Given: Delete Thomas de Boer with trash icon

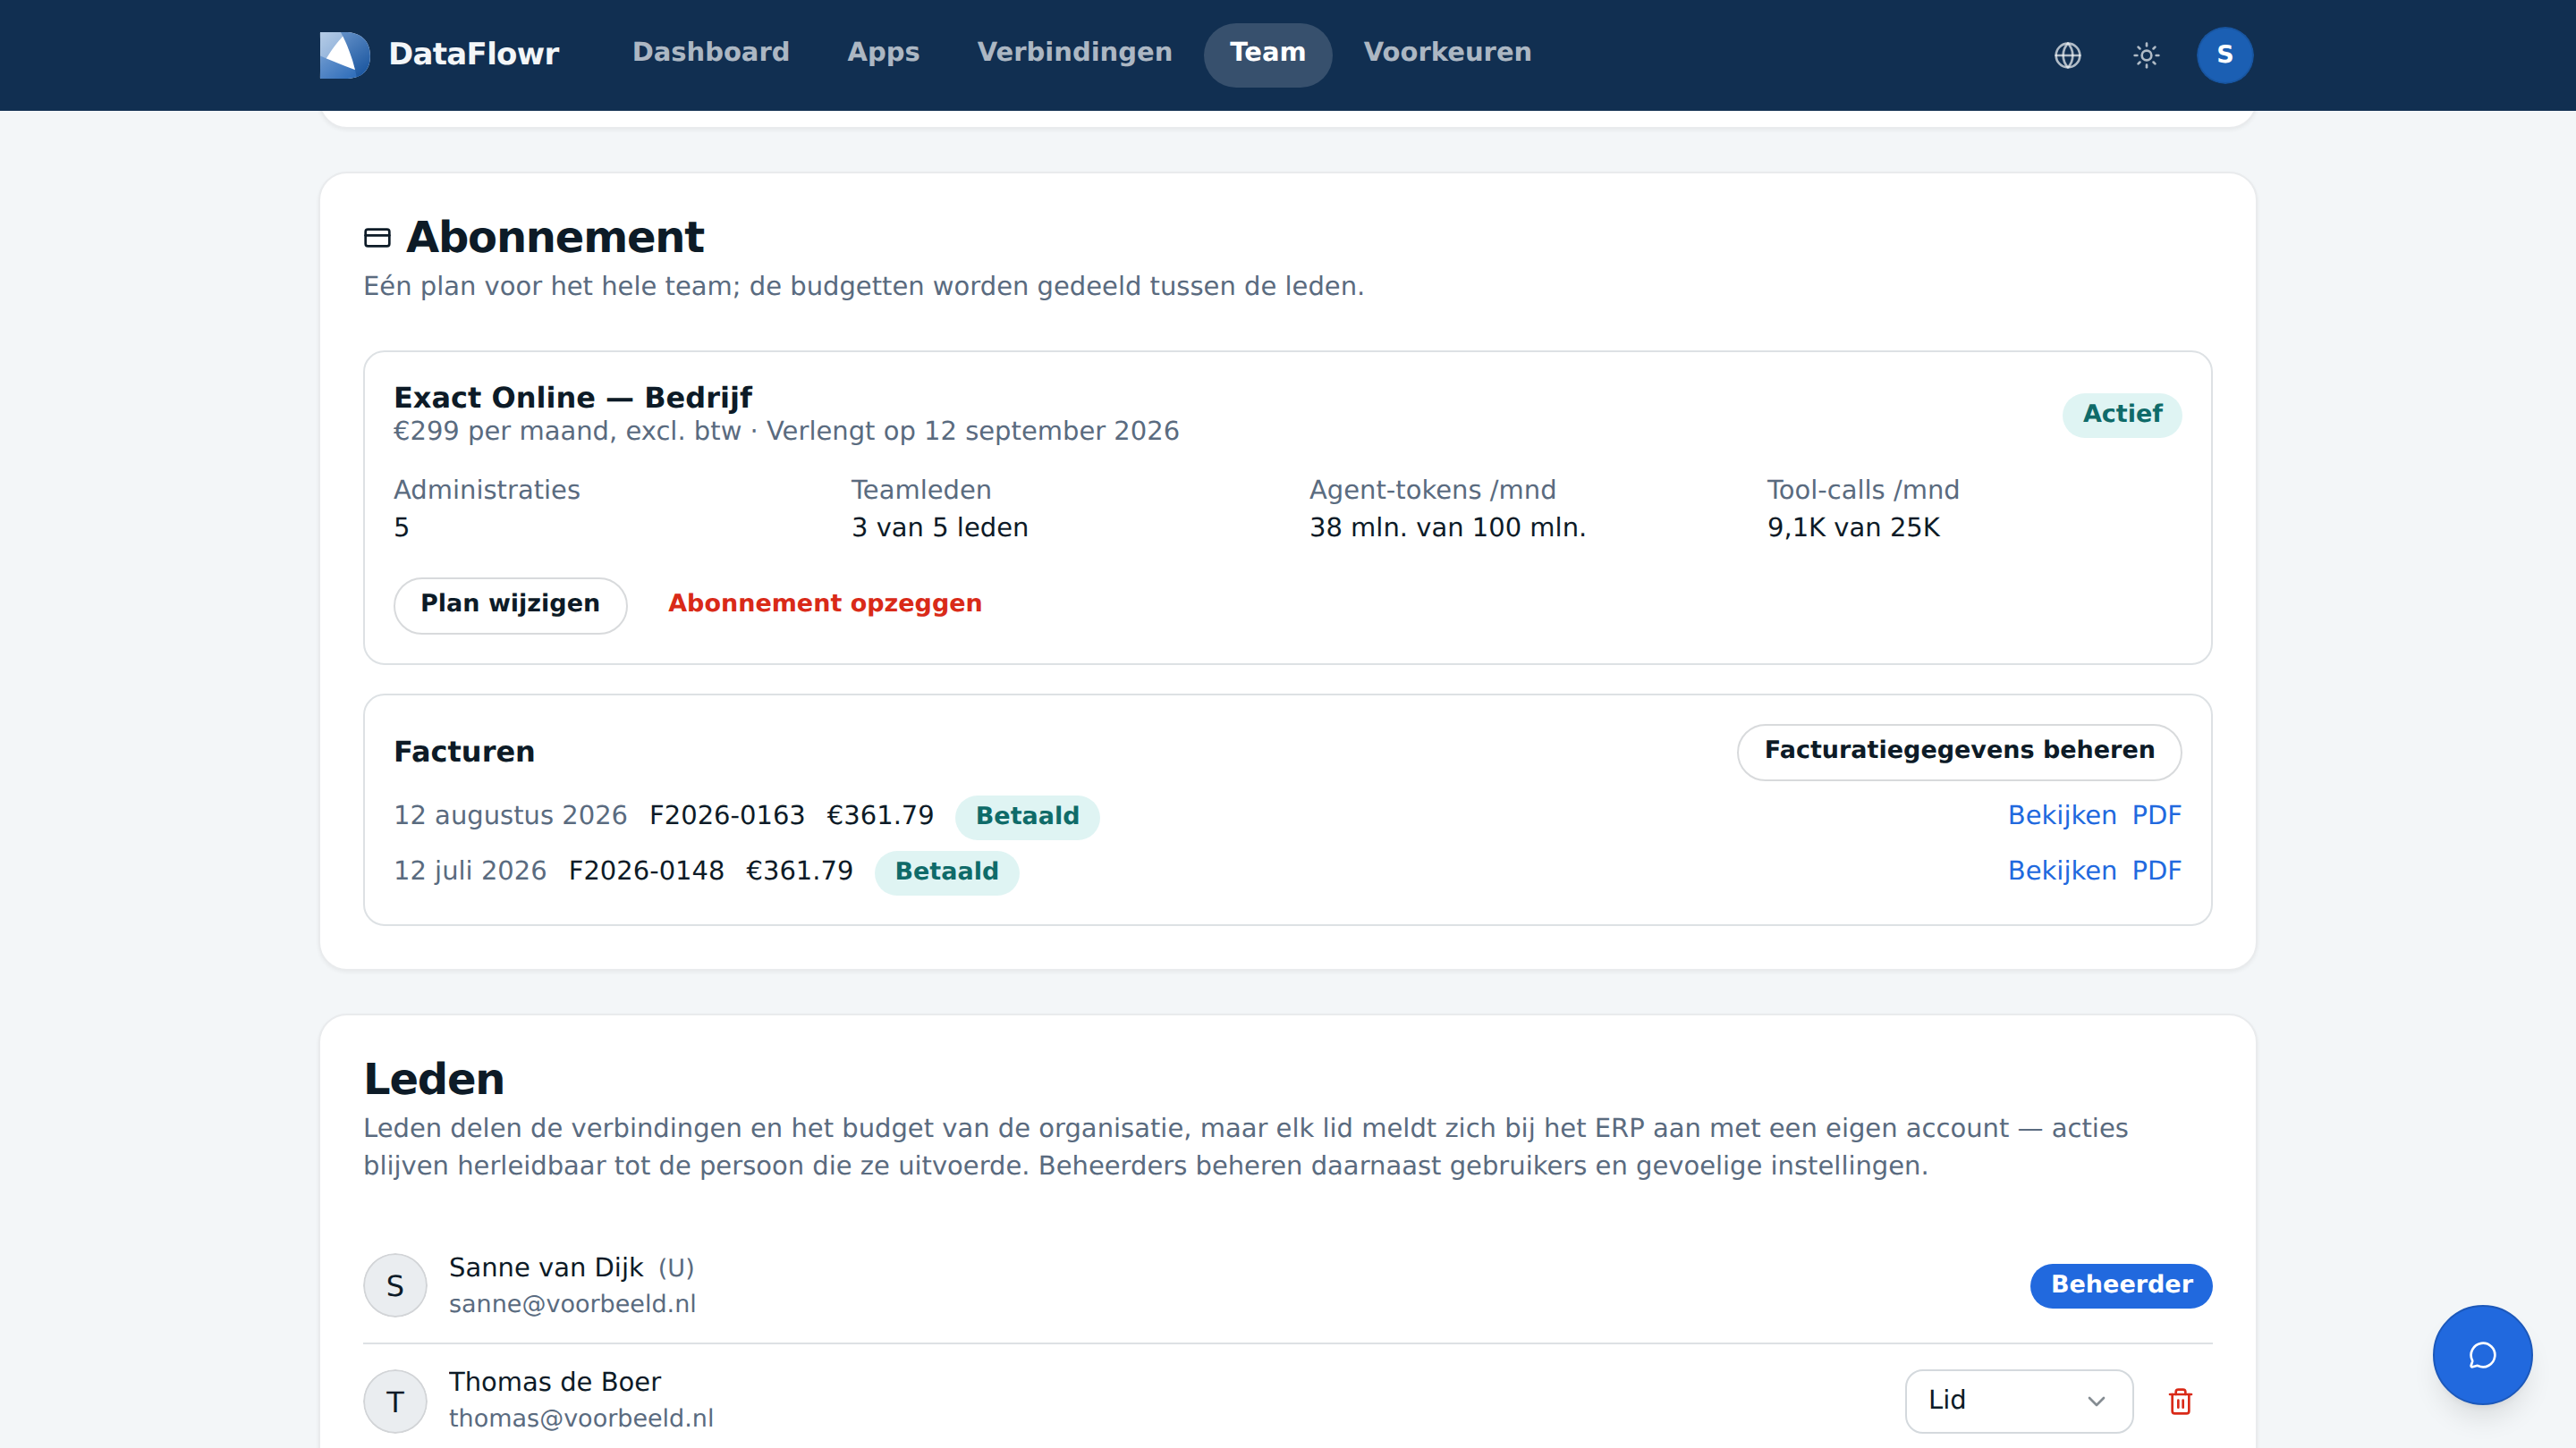Looking at the screenshot, I should (2180, 1401).
